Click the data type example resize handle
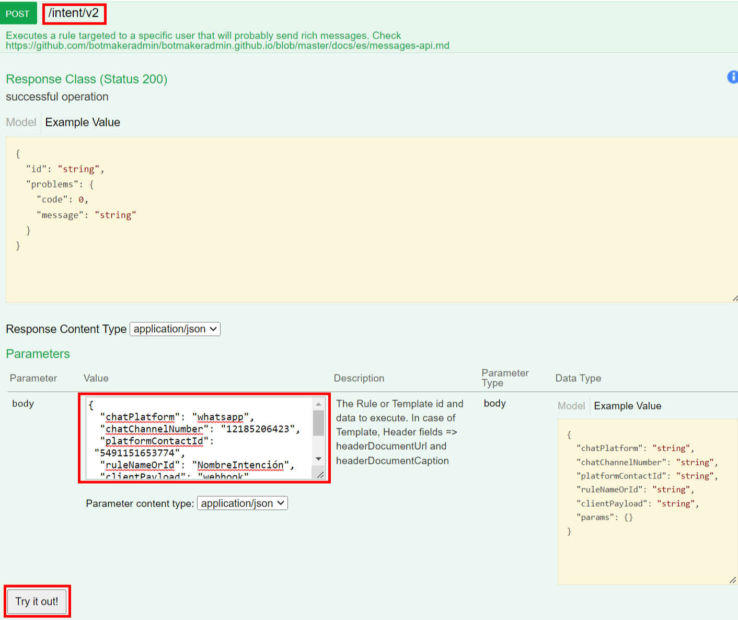Screen dimensions: 738x620 pos(733,580)
